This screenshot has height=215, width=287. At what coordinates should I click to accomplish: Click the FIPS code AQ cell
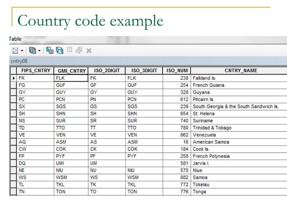(x=35, y=142)
